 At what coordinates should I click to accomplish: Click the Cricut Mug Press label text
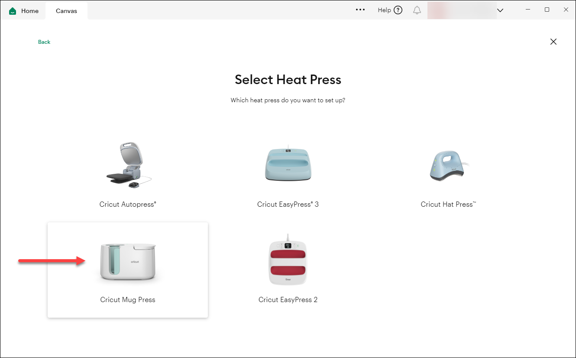coord(128,299)
